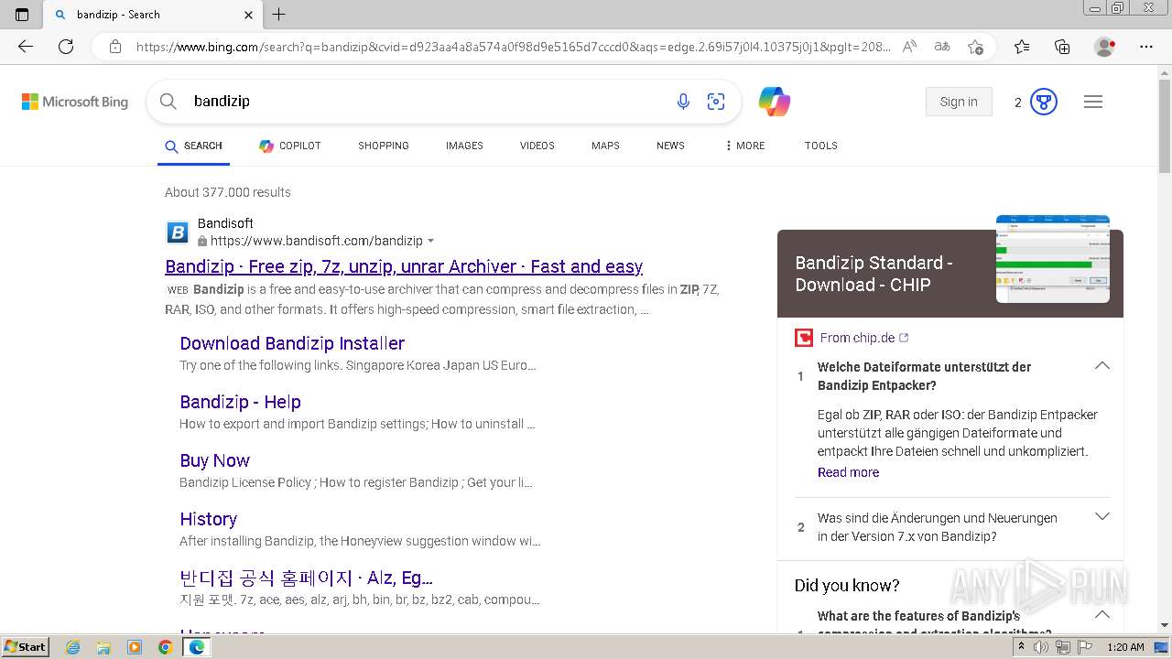Open visual search camera icon
Viewport: 1172px width, 659px height.
(x=716, y=102)
